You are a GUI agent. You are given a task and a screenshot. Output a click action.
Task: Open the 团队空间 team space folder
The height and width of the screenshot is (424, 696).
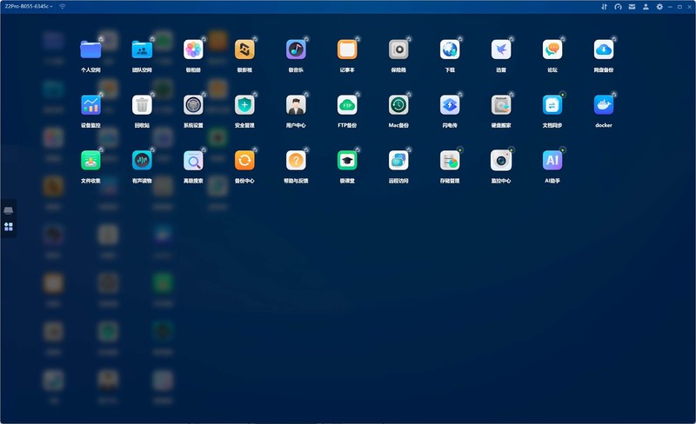[142, 50]
